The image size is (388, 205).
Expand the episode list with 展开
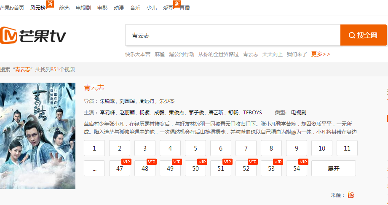(x=334, y=169)
